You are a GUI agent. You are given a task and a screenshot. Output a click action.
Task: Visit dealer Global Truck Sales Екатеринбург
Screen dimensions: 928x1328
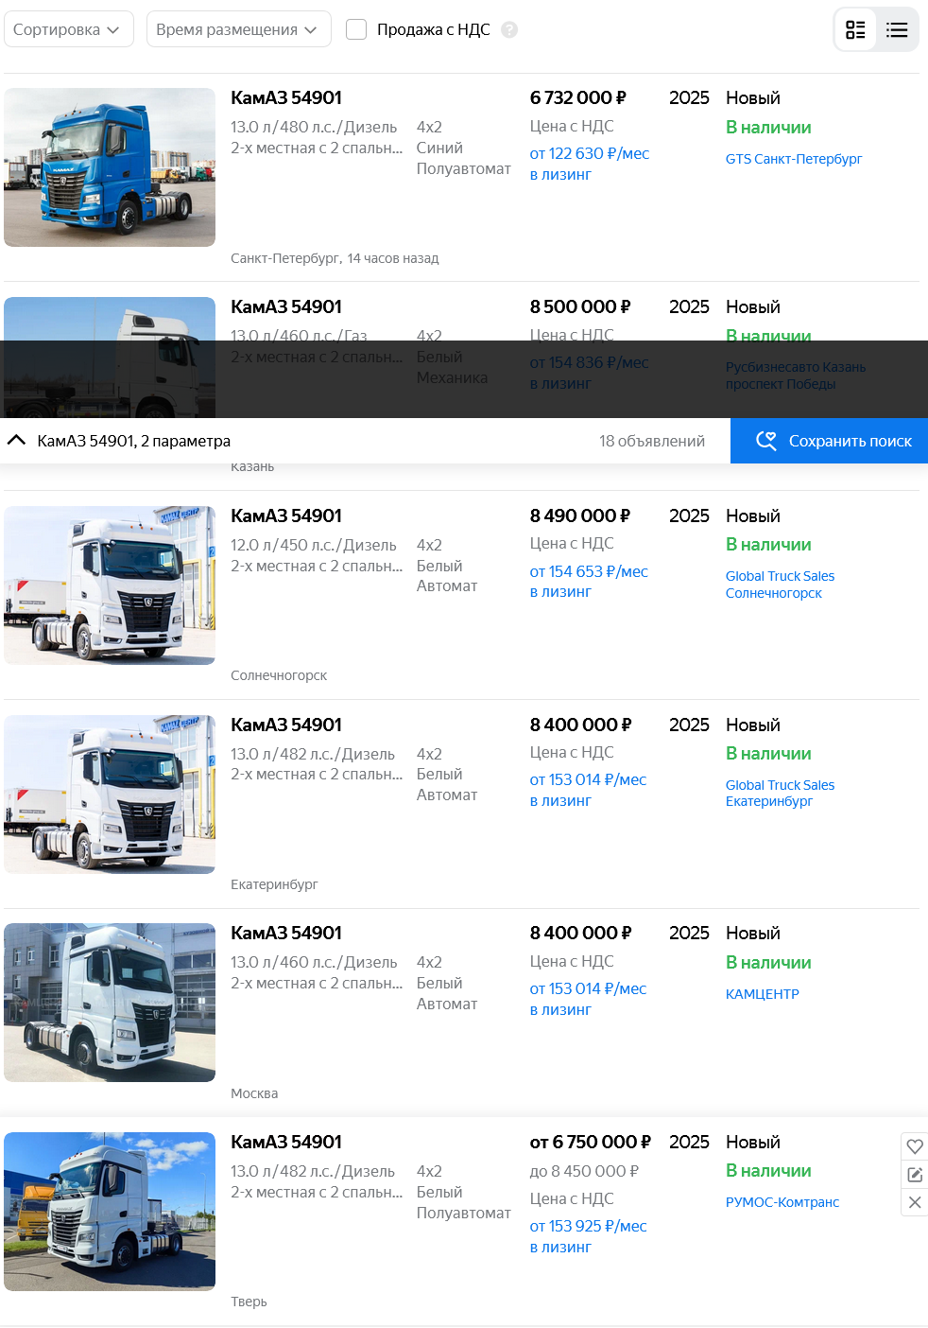(780, 794)
